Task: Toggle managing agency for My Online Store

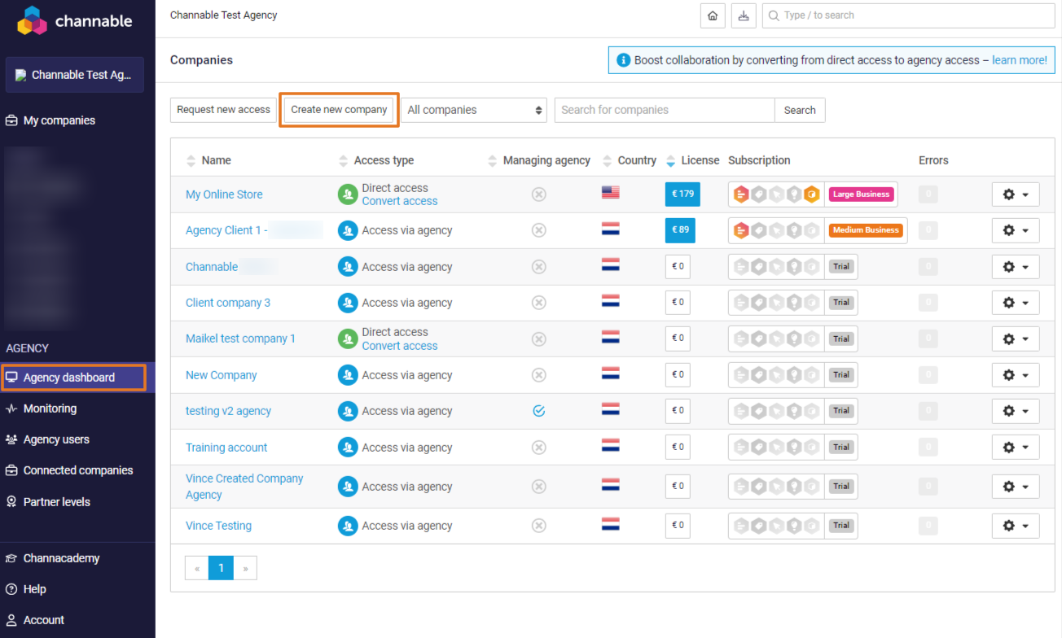Action: pos(538,194)
